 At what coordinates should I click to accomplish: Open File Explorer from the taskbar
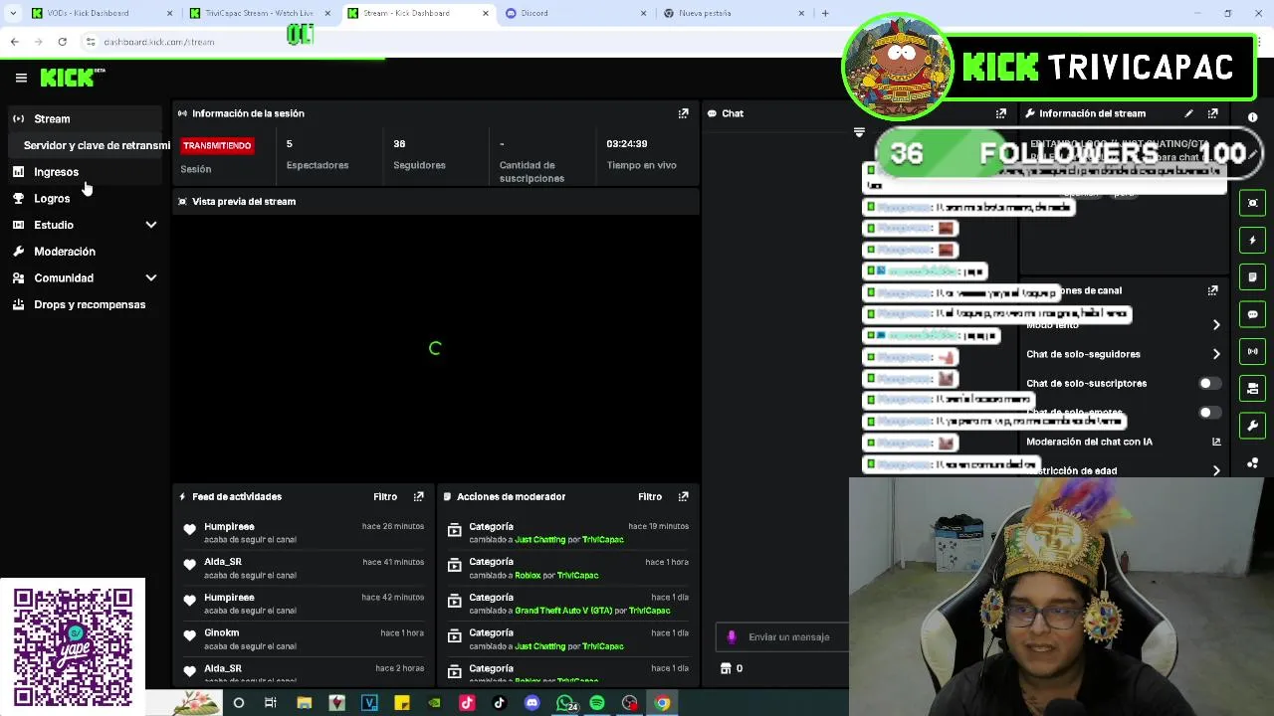click(x=305, y=703)
